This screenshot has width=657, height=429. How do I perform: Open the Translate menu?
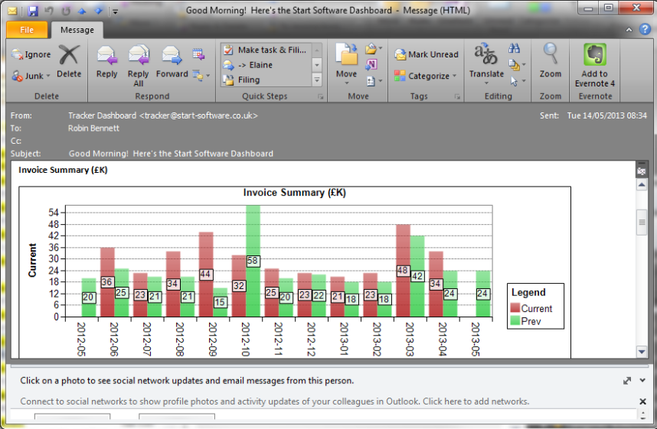[x=486, y=63]
